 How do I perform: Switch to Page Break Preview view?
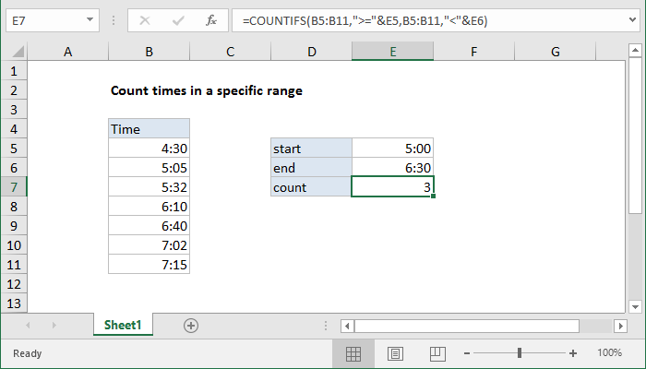coord(437,353)
